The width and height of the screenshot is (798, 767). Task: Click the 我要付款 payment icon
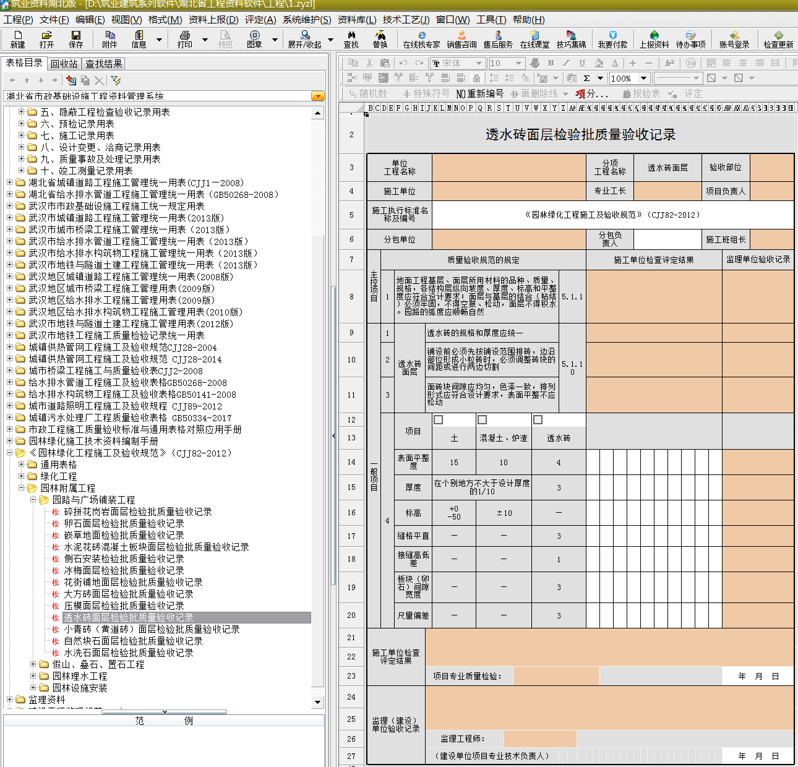[x=612, y=39]
